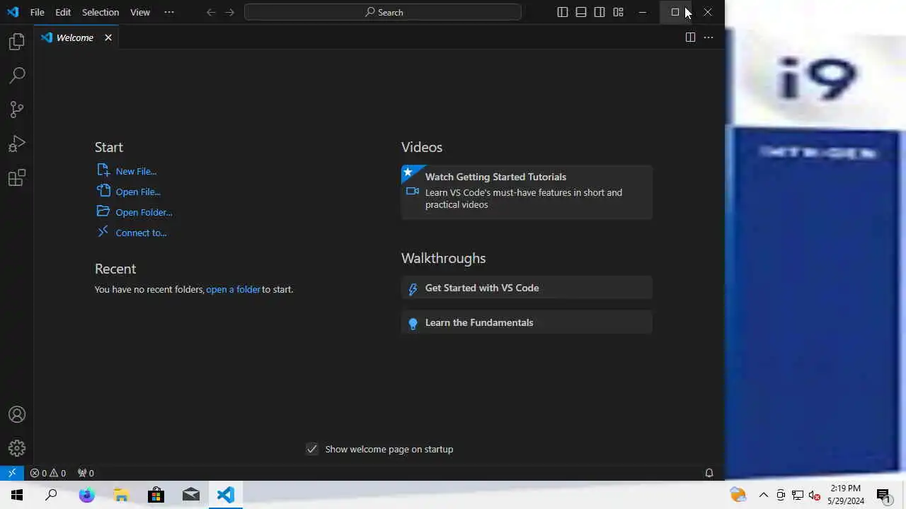Toggle the bottom panel layout icon
The width and height of the screenshot is (906, 509).
pos(581,12)
